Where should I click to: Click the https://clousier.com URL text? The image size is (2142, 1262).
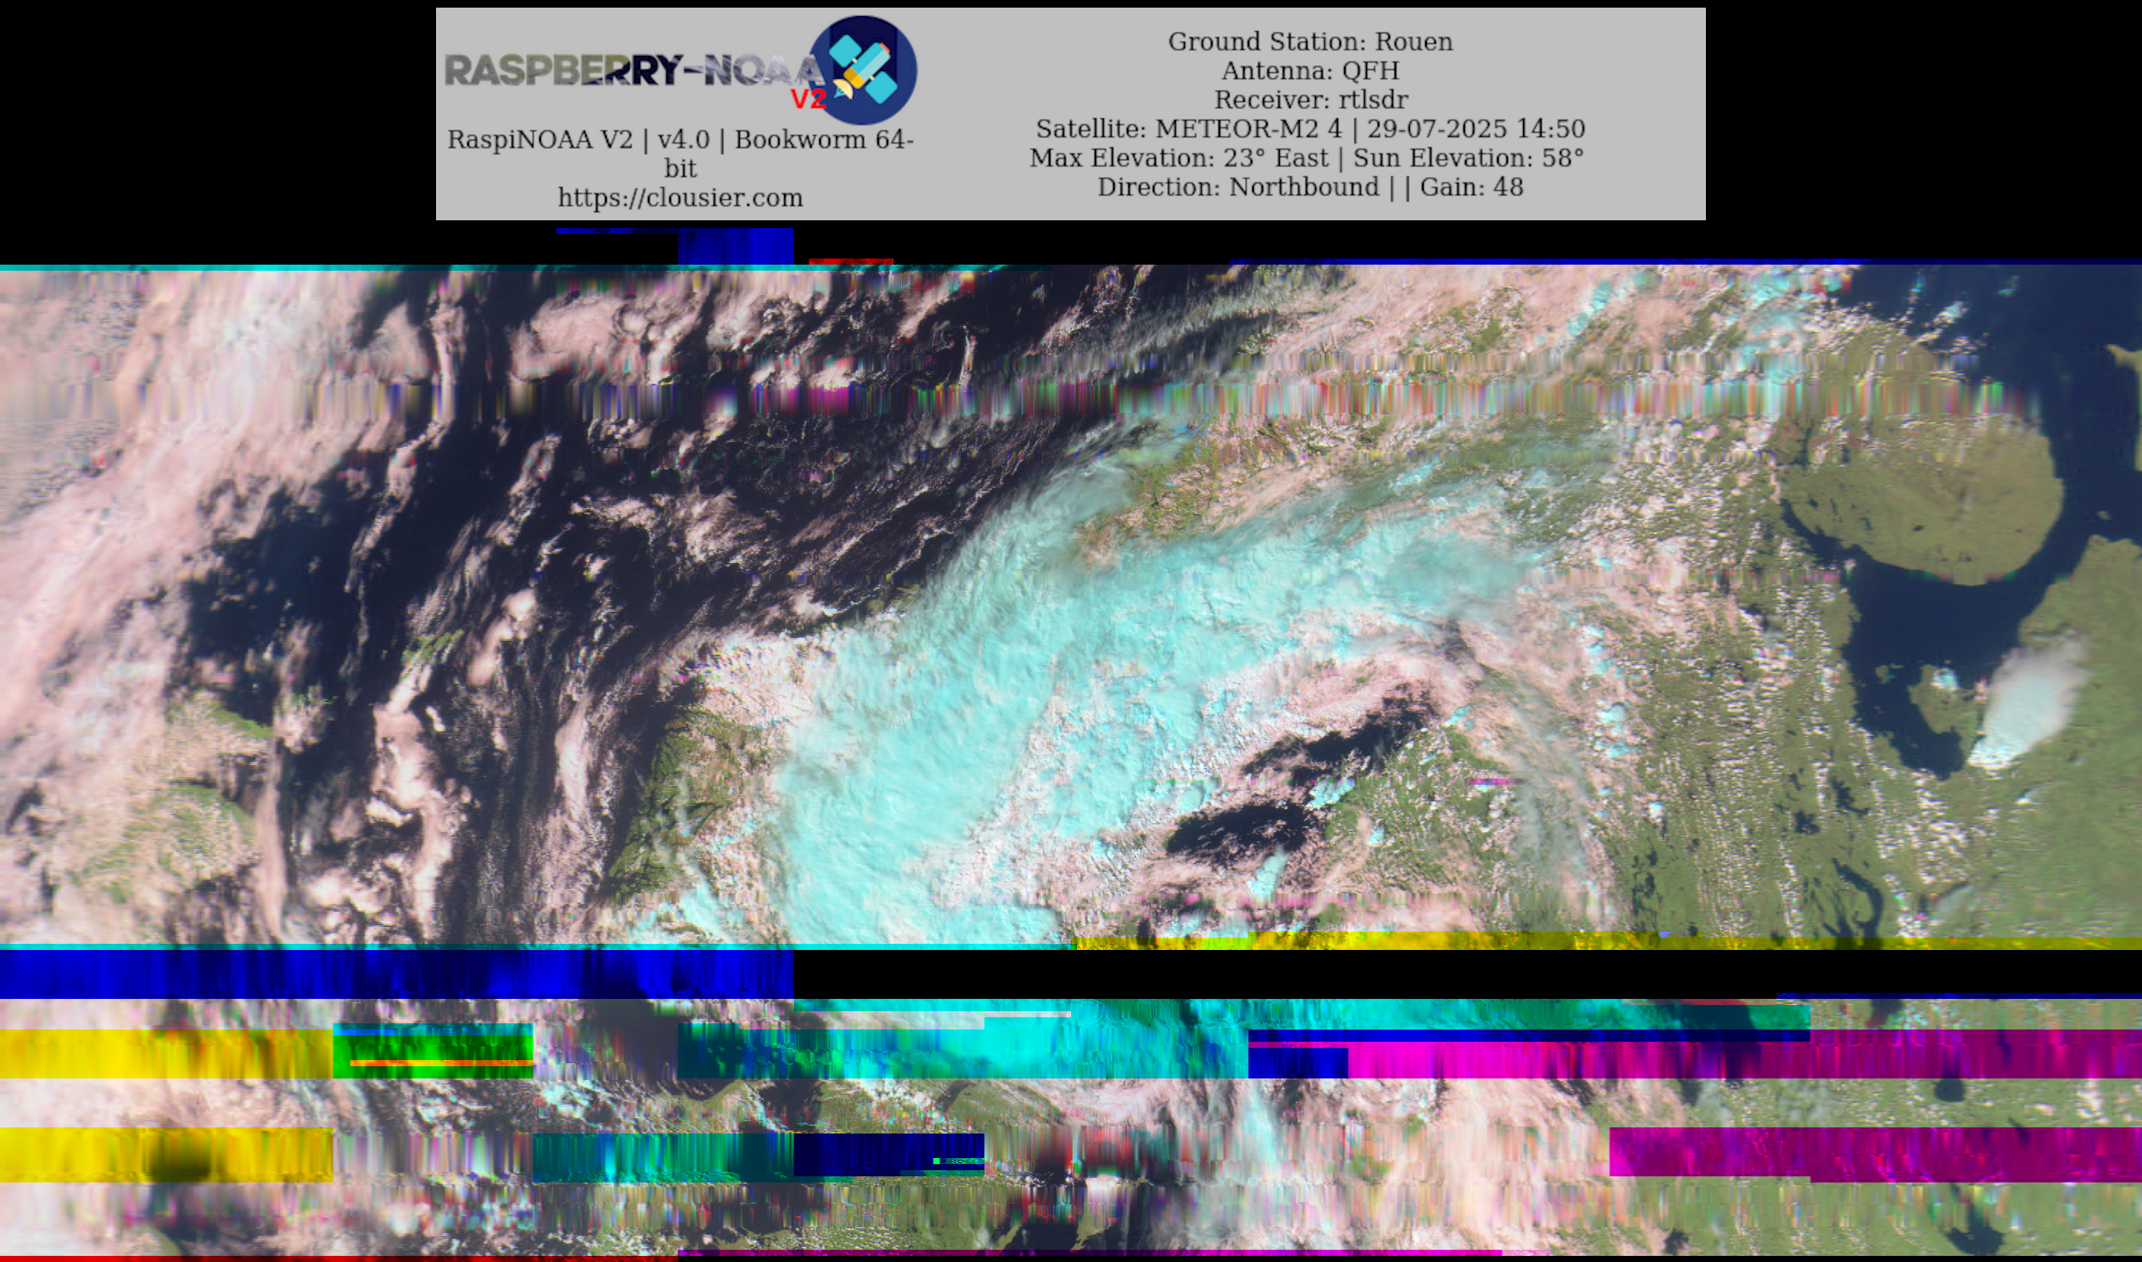pos(680,197)
